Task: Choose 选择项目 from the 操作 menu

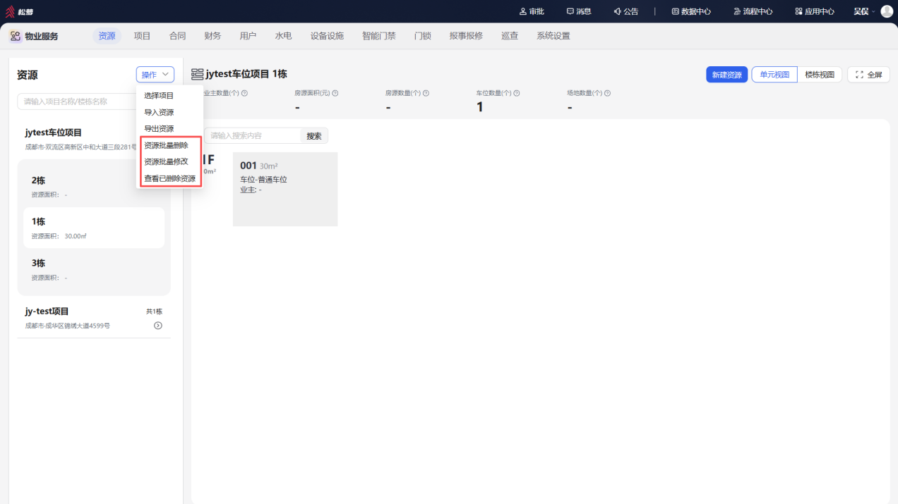Action: pyautogui.click(x=159, y=95)
